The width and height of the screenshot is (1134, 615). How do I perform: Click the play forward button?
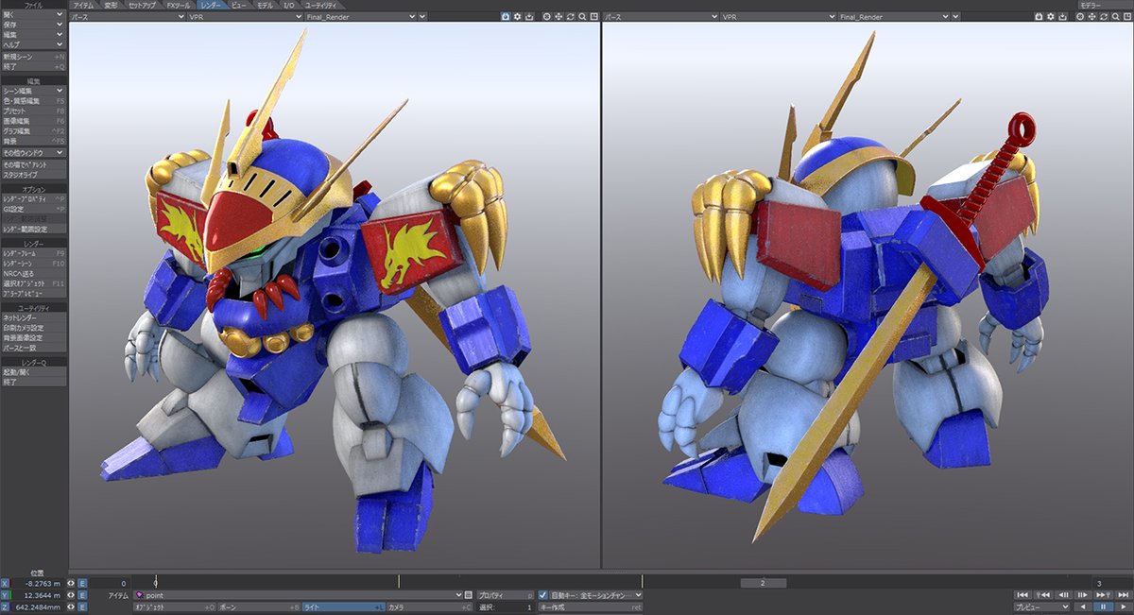(x=1124, y=606)
